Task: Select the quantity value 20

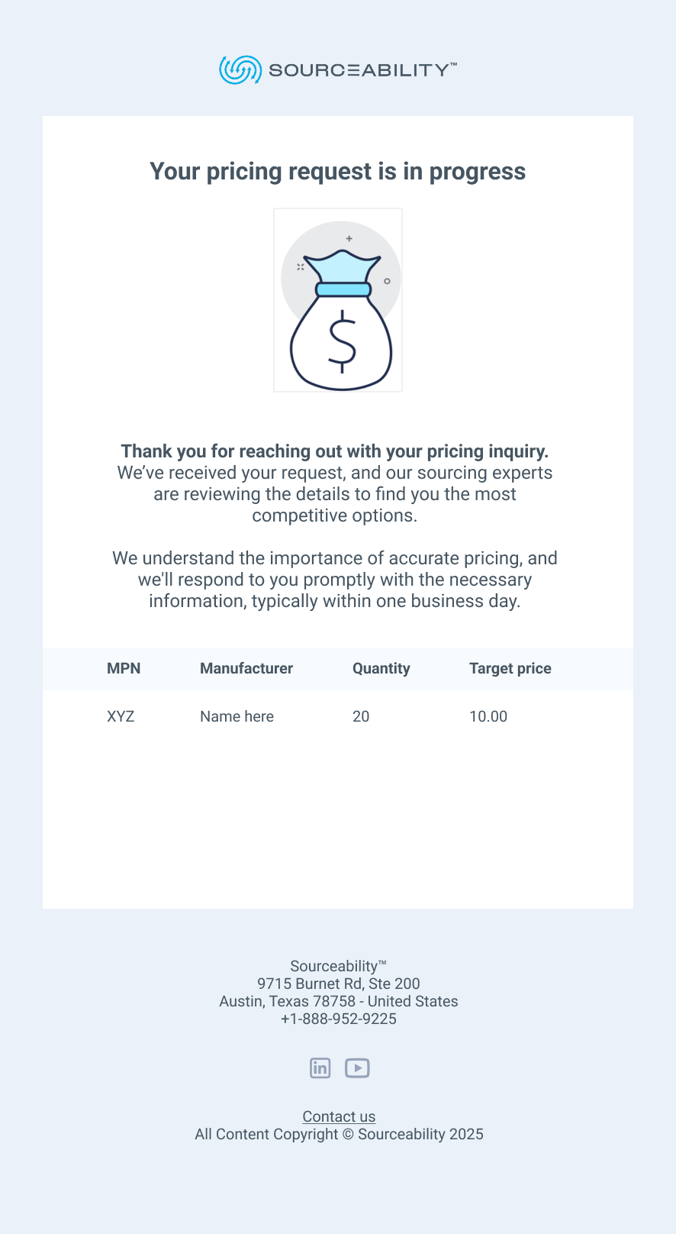Action: (x=361, y=716)
